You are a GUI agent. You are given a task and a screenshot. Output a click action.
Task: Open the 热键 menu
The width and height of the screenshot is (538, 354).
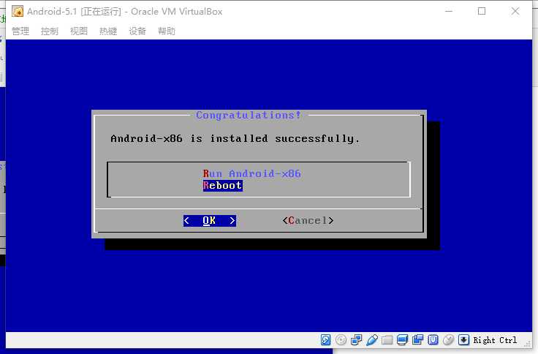(x=108, y=31)
